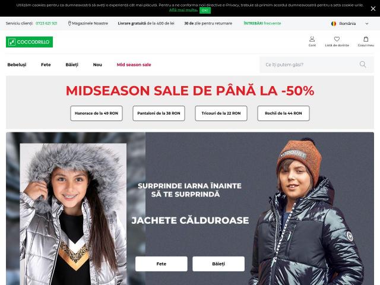The height and width of the screenshot is (285, 380).
Task: Click the store location pin icon
Action: [69, 24]
